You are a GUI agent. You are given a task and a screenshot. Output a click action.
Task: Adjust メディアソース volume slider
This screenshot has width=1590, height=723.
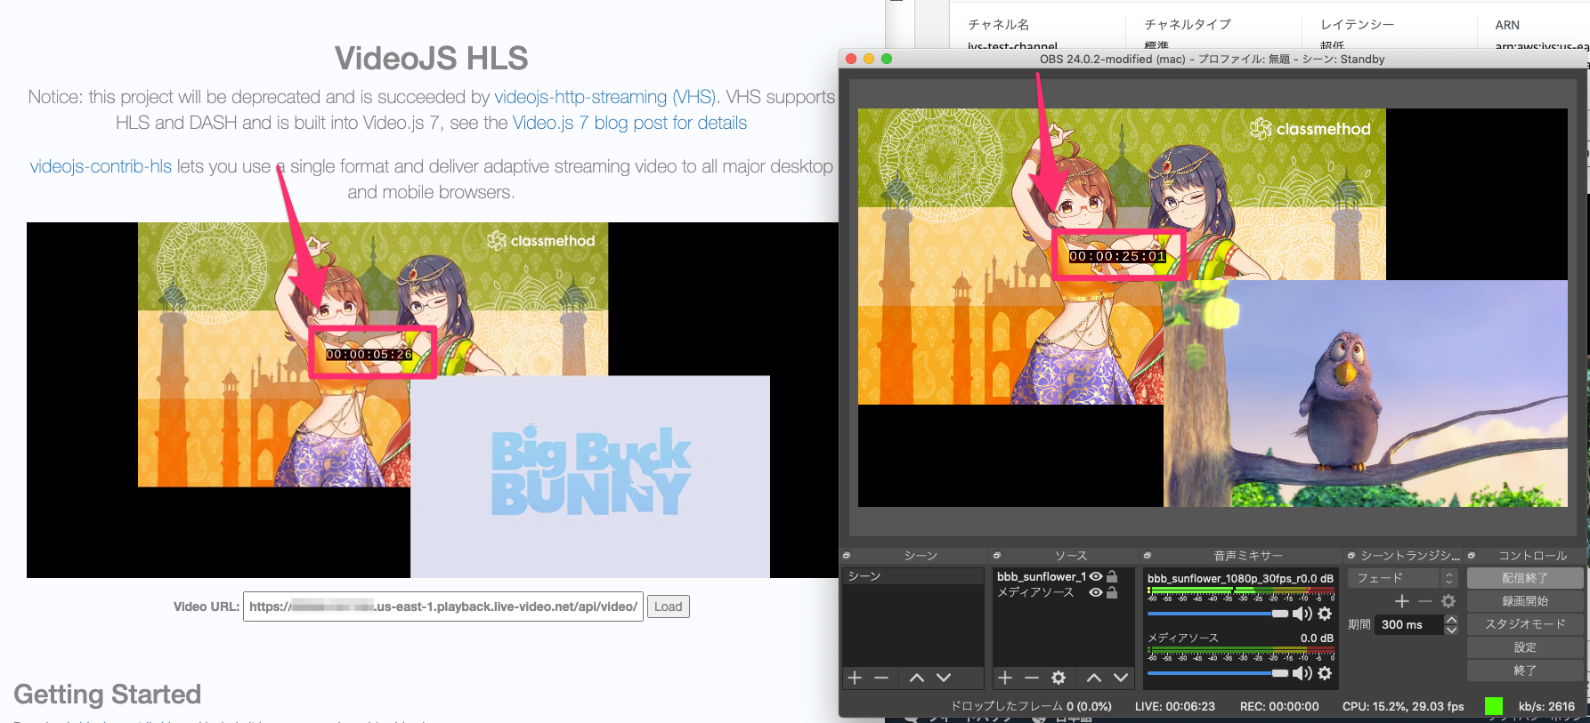point(1218,673)
